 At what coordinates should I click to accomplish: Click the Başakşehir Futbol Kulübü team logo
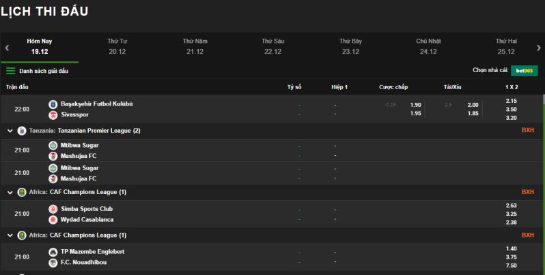pyautogui.click(x=53, y=104)
